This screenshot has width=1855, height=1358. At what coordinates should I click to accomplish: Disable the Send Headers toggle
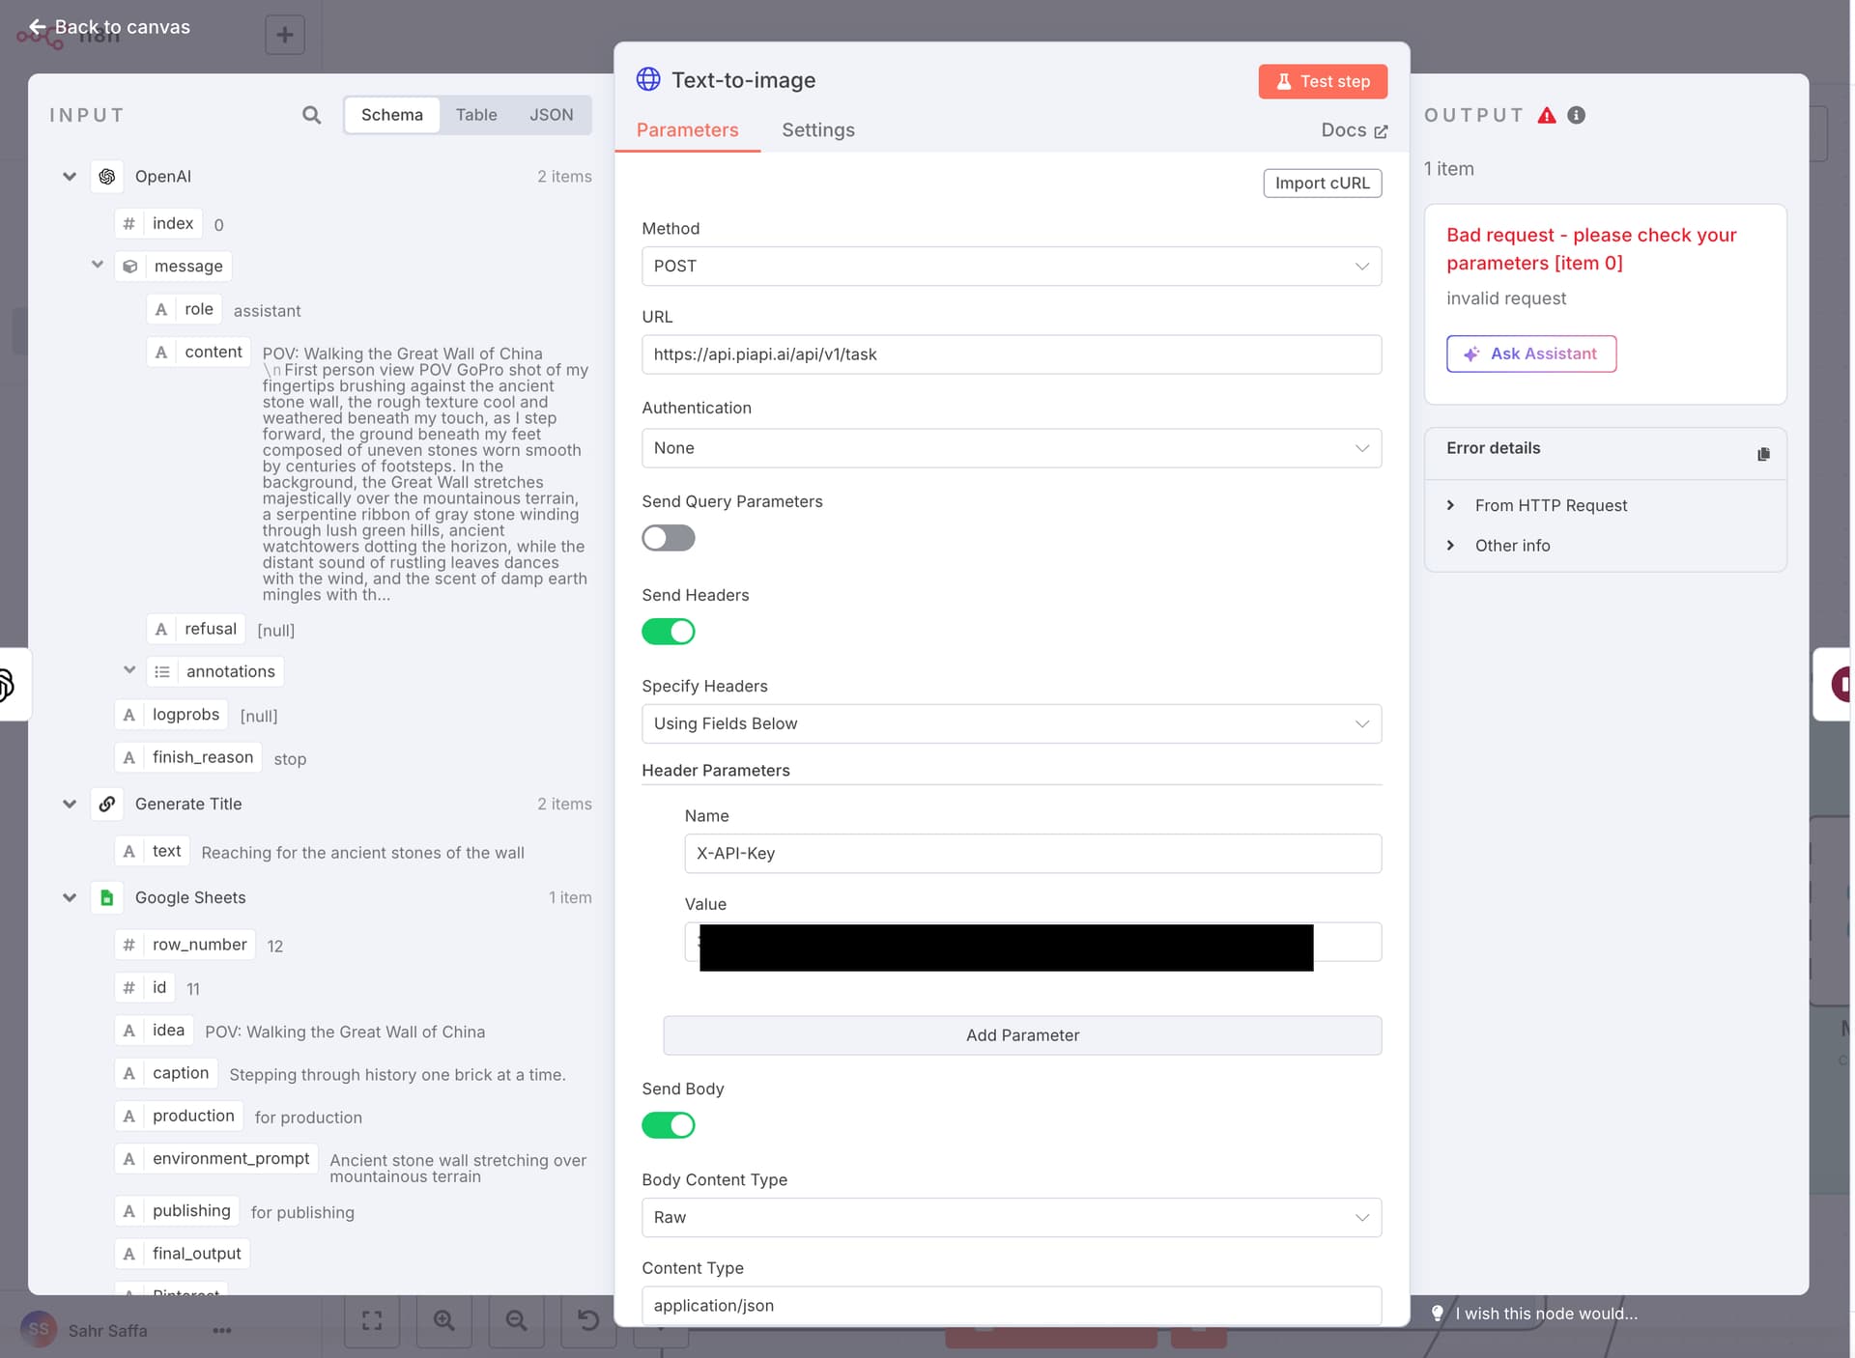click(669, 632)
